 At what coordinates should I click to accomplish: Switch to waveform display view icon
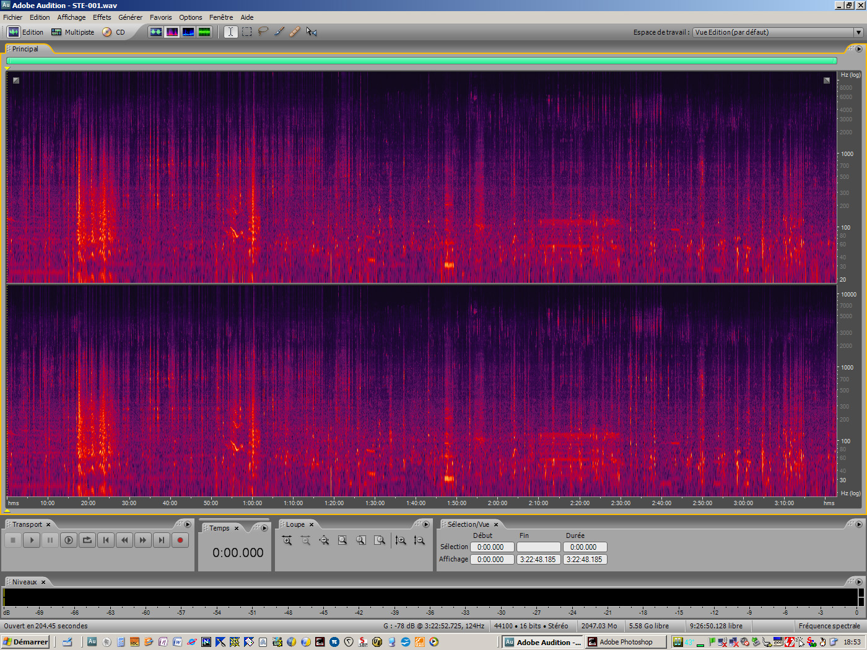[x=156, y=32]
